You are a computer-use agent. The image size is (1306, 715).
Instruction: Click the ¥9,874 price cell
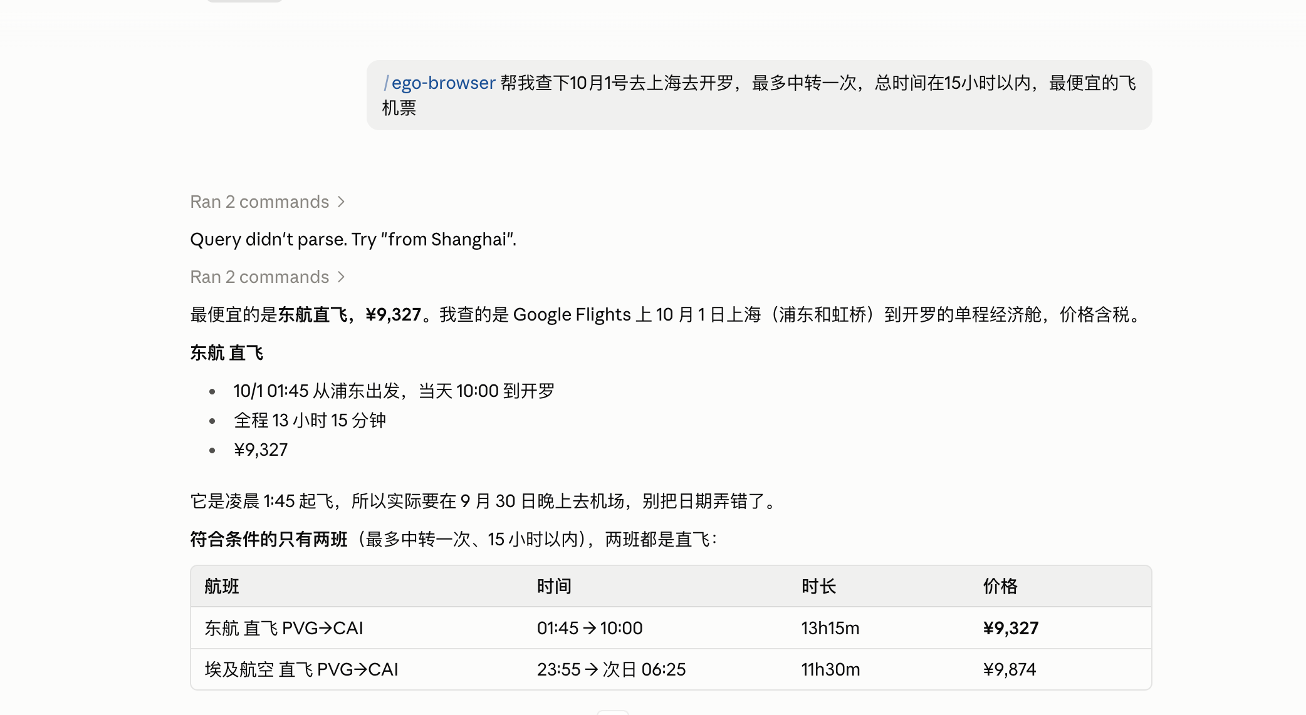pos(1009,669)
